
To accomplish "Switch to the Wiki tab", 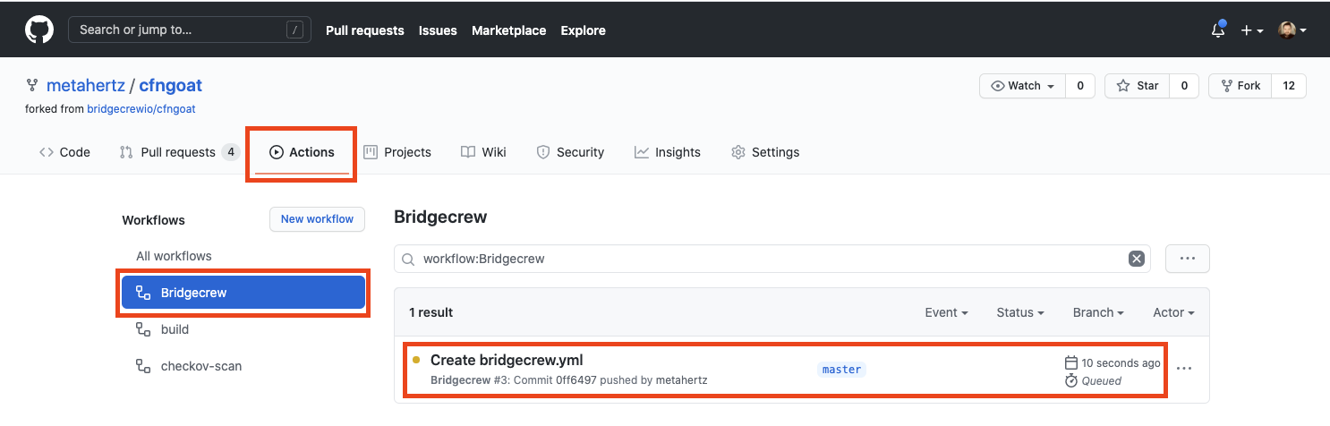I will point(483,152).
